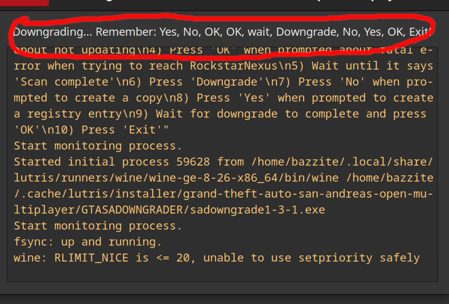Click the '/.cache/lutris/installer/grand-theft-auto' path line
Image resolution: width=449 pixels, height=304 pixels.
point(224,194)
